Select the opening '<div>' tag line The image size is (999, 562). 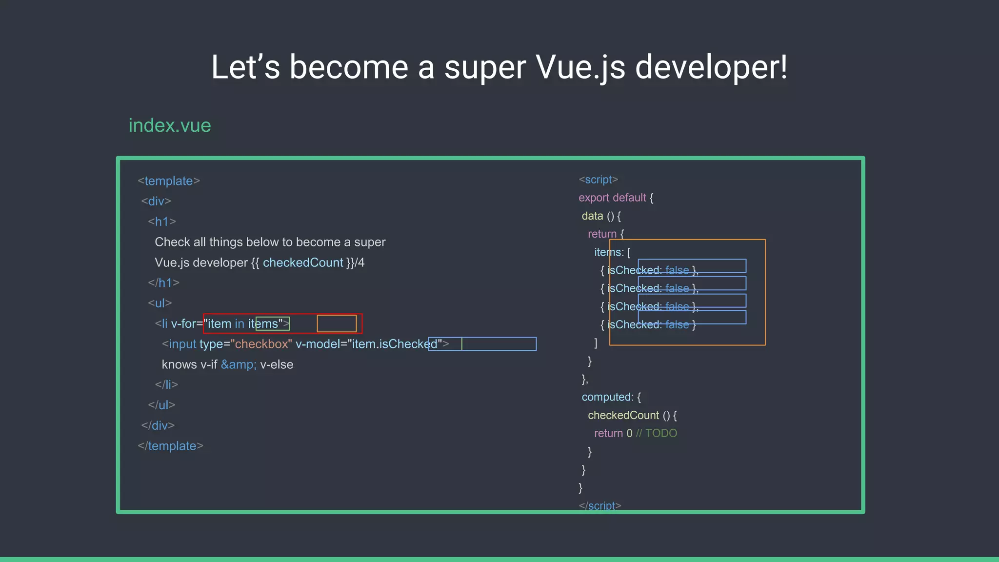pos(156,201)
